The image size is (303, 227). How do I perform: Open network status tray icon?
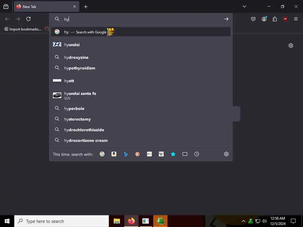pos(258,221)
